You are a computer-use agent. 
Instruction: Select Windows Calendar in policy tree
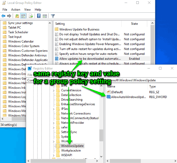[x=21, y=42]
